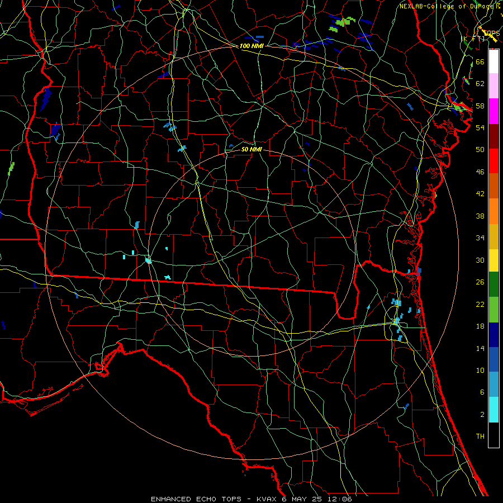Click the navy blue legend swatch
503x503 pixels.
click(x=493, y=335)
